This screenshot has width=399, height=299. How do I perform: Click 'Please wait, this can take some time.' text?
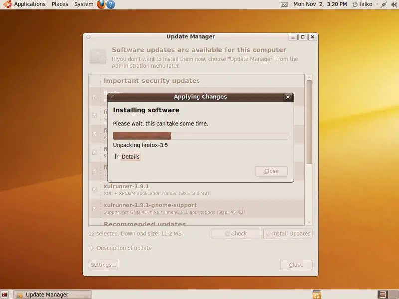(x=161, y=124)
